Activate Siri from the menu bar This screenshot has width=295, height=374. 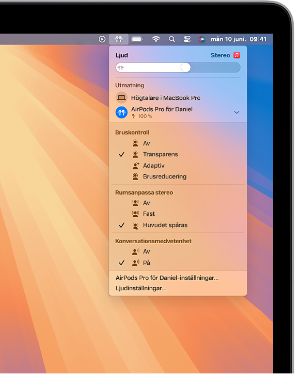(202, 39)
